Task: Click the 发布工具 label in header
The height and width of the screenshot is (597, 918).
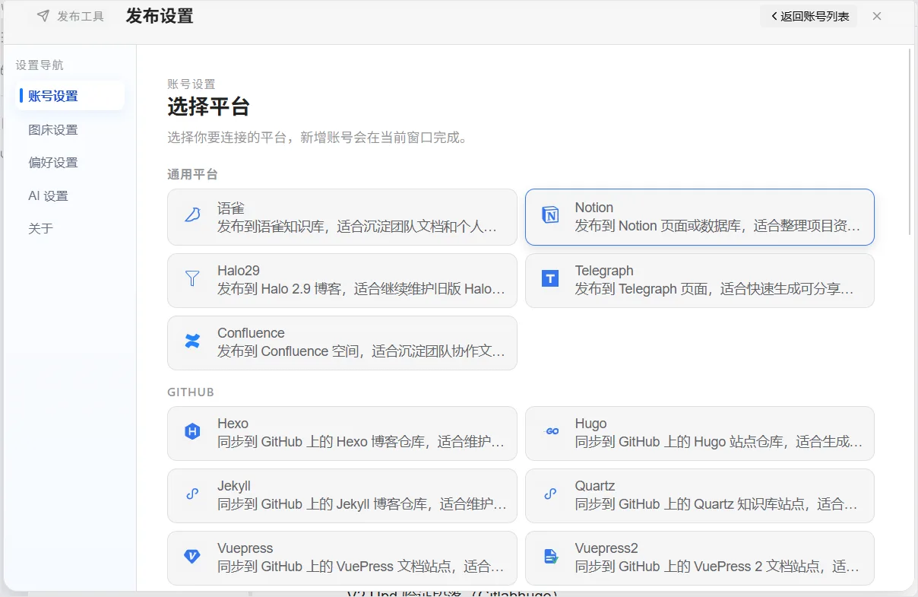Action: [81, 16]
